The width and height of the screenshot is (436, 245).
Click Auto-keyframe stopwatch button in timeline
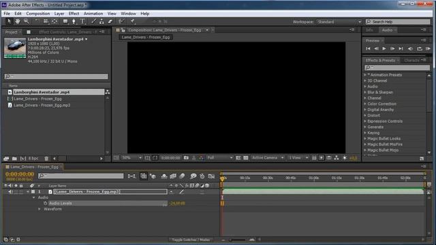coord(202,176)
